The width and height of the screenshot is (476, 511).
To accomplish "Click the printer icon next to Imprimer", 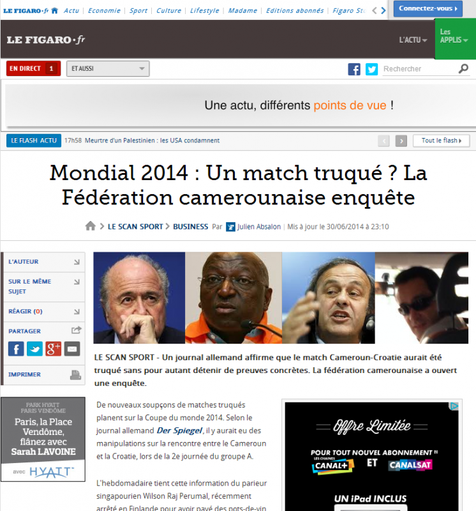I will click(x=75, y=375).
